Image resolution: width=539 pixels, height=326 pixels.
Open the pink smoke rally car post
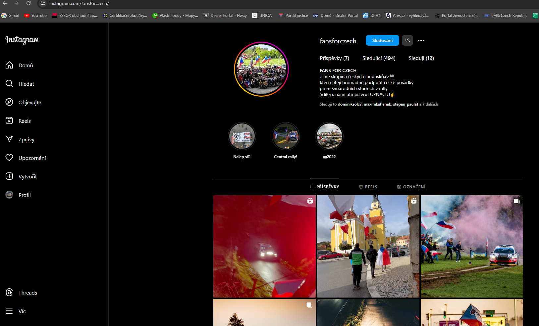click(472, 246)
